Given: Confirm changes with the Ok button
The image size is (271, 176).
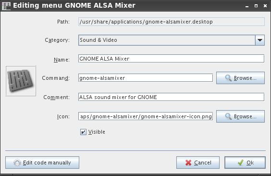Looking at the screenshot, I should (245, 163).
